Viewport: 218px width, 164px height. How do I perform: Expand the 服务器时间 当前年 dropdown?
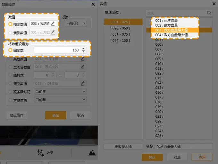tap(61, 92)
